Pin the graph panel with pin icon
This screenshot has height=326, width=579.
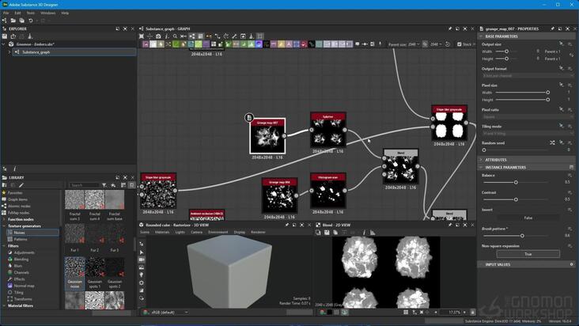[450, 28]
